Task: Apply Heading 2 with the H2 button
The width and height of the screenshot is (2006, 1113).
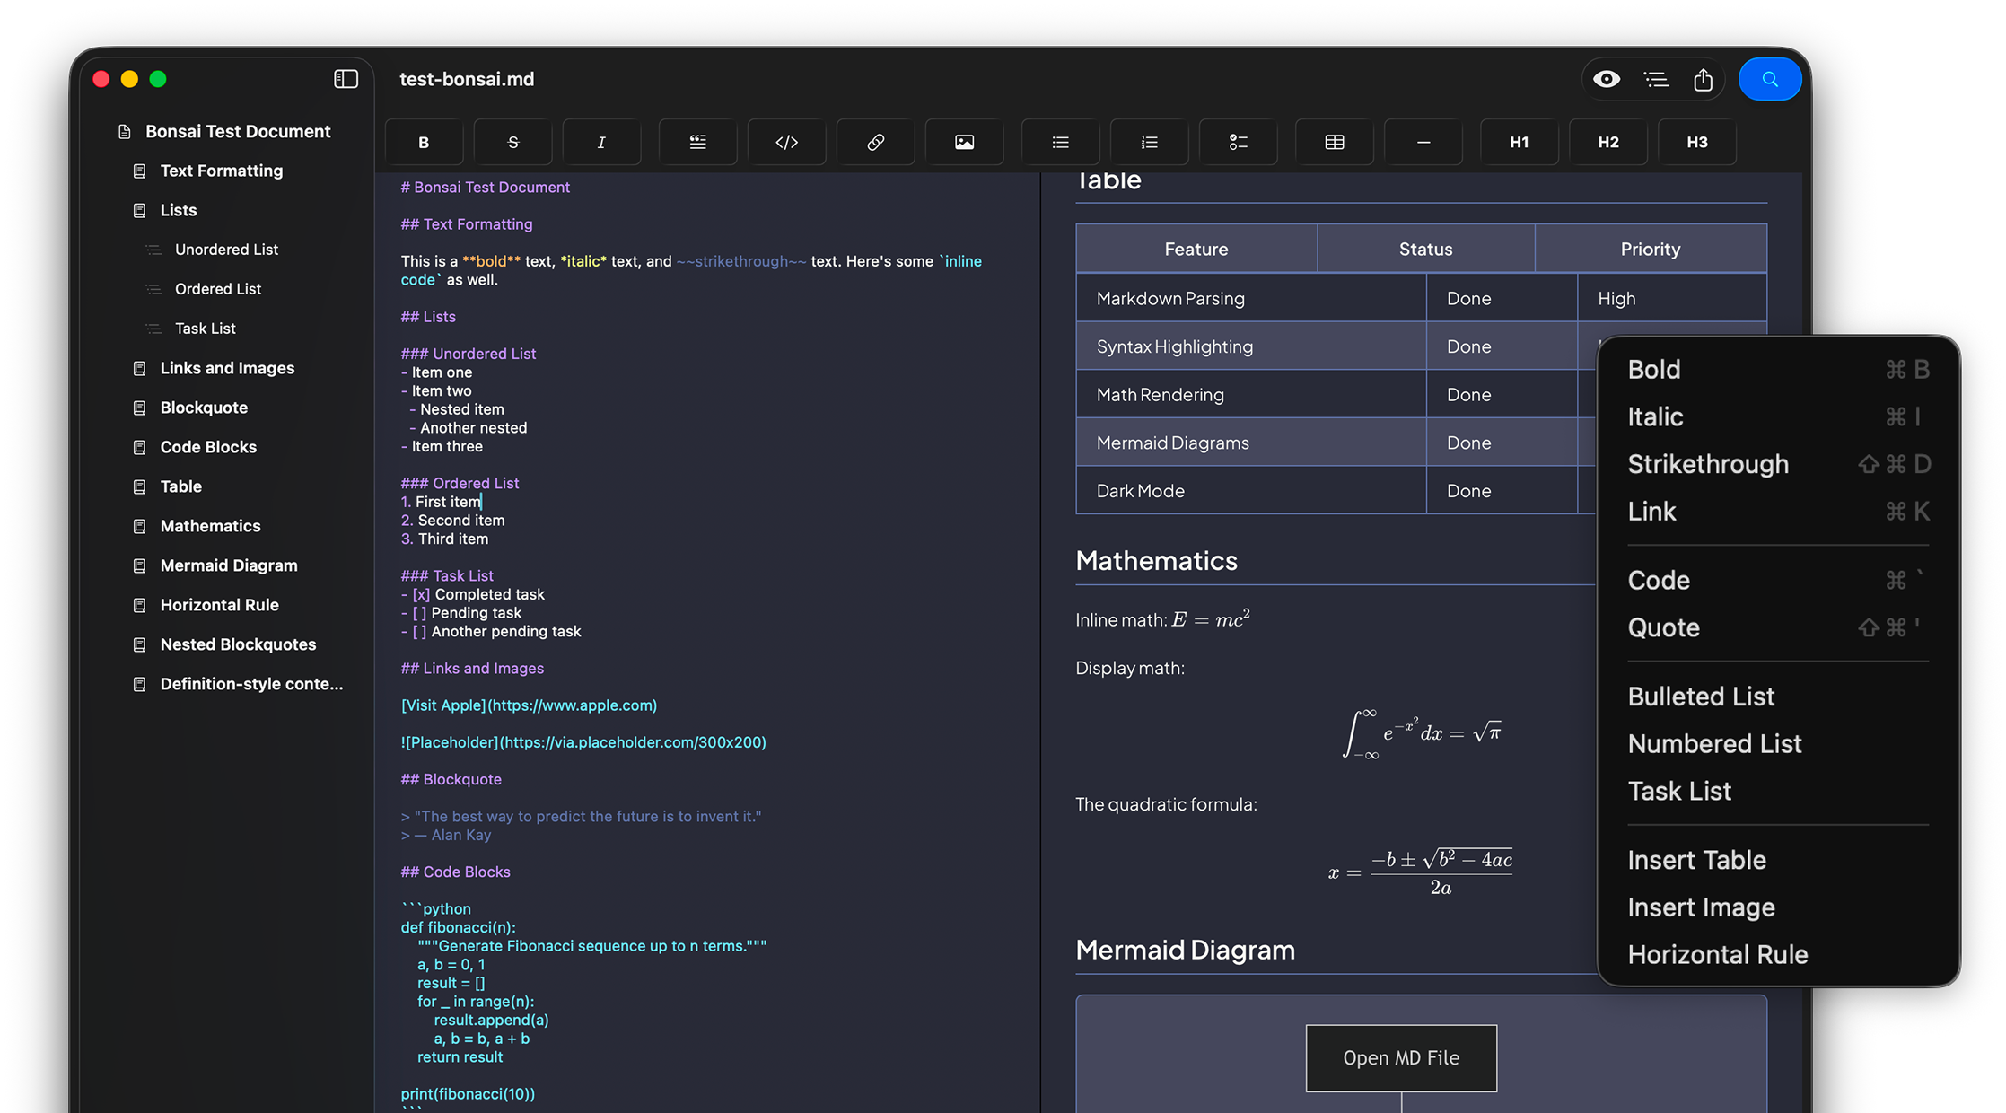Action: pos(1608,142)
